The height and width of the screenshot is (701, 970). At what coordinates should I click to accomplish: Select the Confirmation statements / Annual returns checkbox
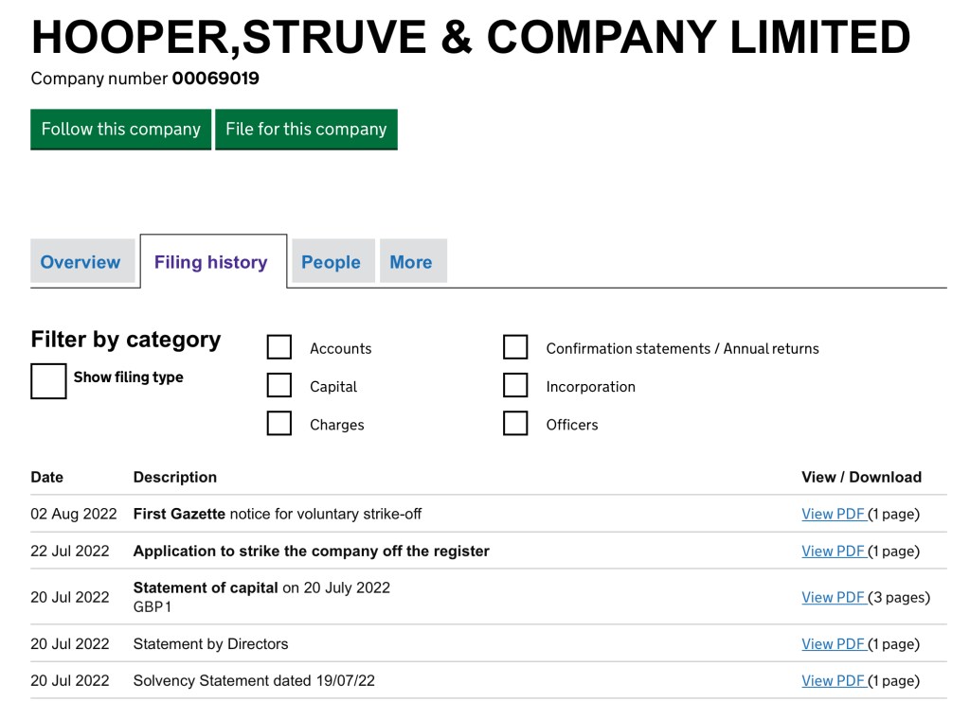515,348
